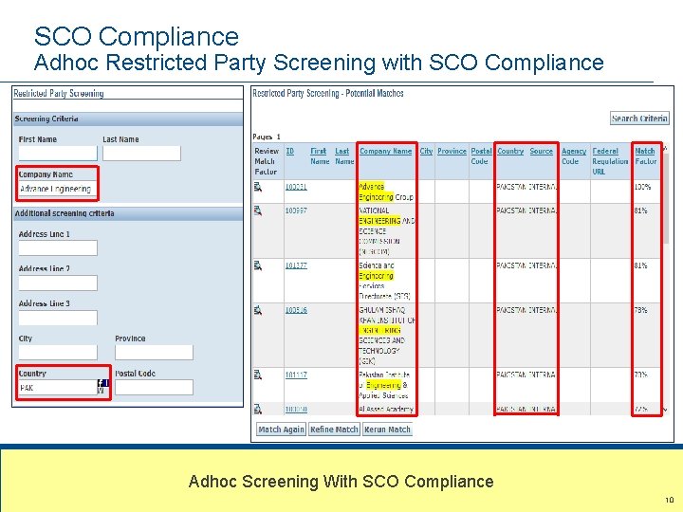The image size is (683, 512).
Task: Sort by Company Name column header
Action: [x=385, y=151]
